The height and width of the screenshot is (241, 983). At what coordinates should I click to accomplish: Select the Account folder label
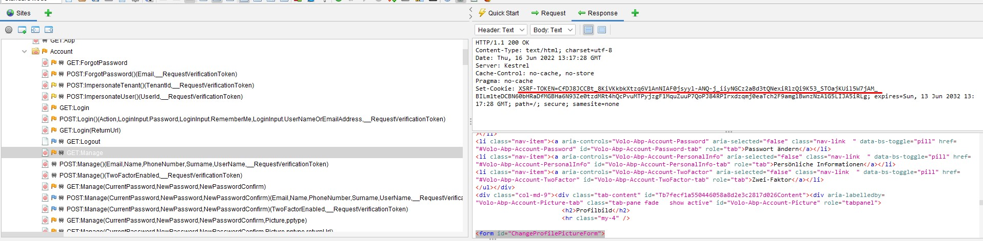click(61, 52)
